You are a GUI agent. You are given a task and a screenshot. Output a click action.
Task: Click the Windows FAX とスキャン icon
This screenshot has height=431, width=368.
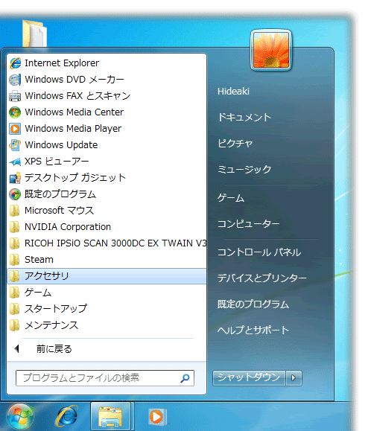pos(15,96)
